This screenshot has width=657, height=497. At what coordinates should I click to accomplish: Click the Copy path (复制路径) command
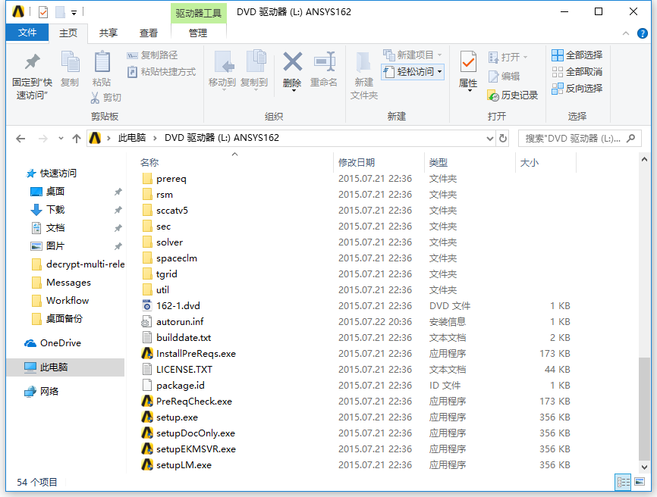click(152, 55)
